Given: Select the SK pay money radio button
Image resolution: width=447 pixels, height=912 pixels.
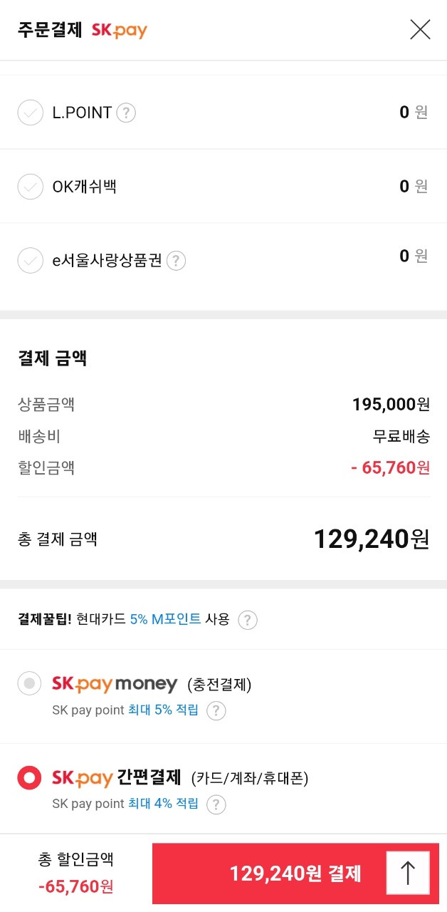Looking at the screenshot, I should 30,684.
